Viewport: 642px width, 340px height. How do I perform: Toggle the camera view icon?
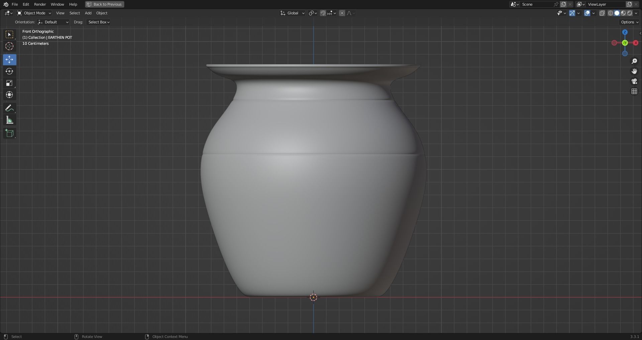click(634, 81)
